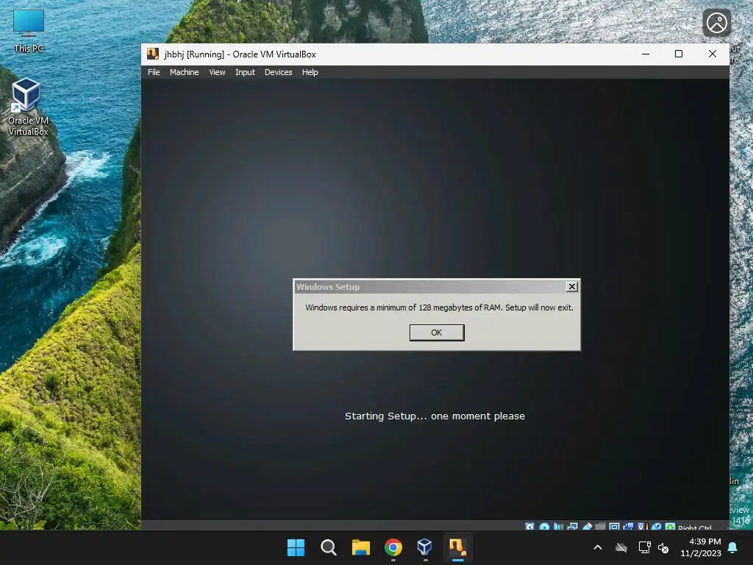This screenshot has height=565, width=753.
Task: Click the VirtualBox VM window title icon
Action: [x=153, y=54]
